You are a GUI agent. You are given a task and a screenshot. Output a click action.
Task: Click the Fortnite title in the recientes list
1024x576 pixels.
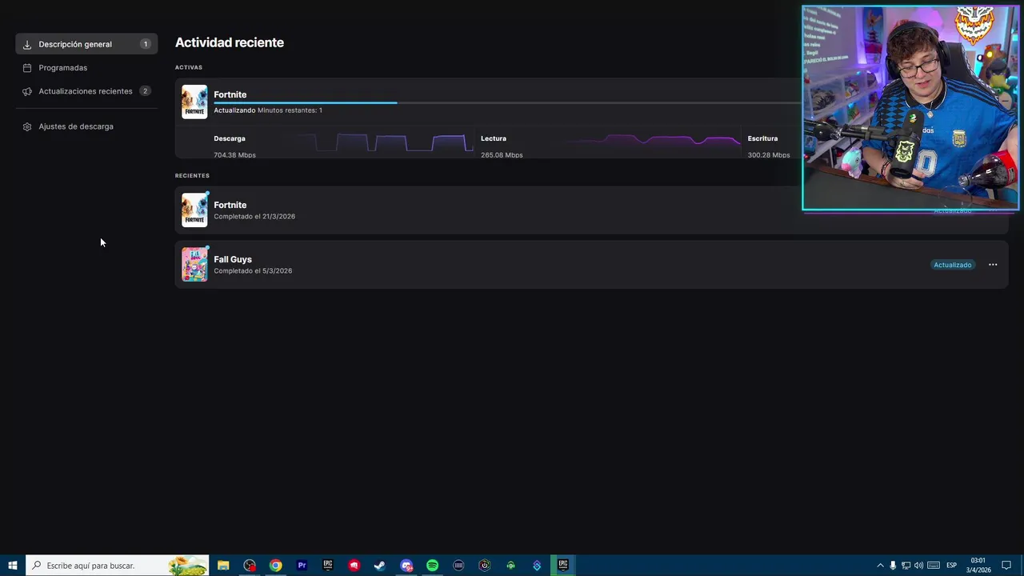coord(230,205)
